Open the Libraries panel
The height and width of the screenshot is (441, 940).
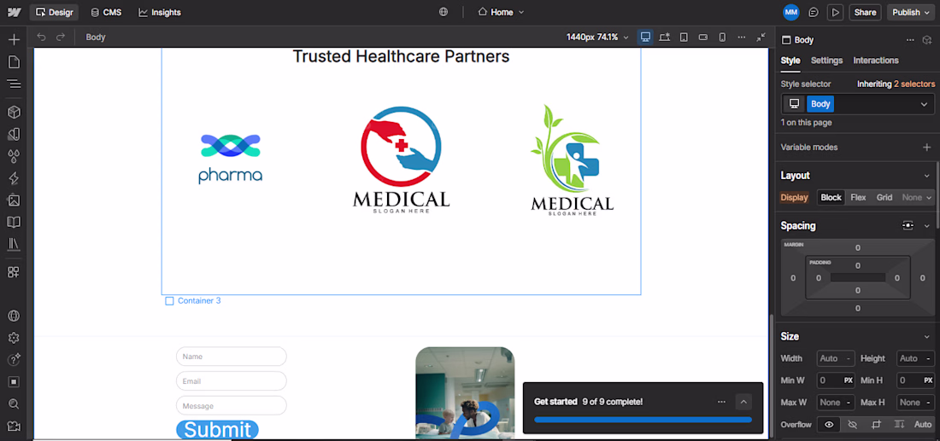[14, 244]
